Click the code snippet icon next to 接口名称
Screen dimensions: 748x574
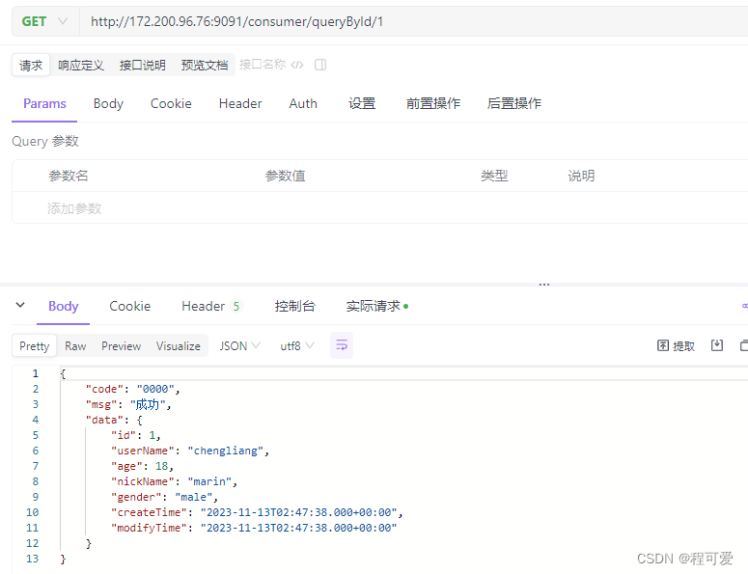(x=297, y=65)
